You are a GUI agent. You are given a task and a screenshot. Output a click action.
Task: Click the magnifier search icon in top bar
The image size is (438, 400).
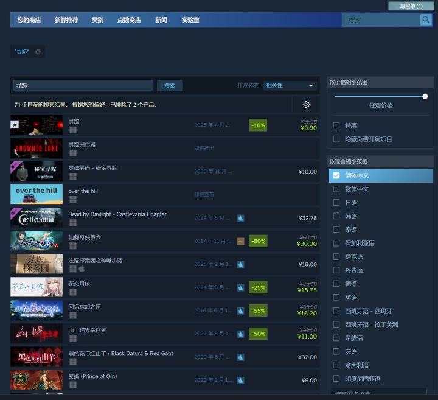pos(426,20)
